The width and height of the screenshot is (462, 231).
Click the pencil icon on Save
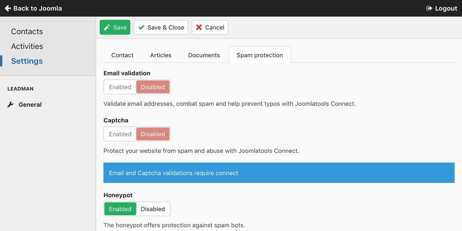(107, 27)
